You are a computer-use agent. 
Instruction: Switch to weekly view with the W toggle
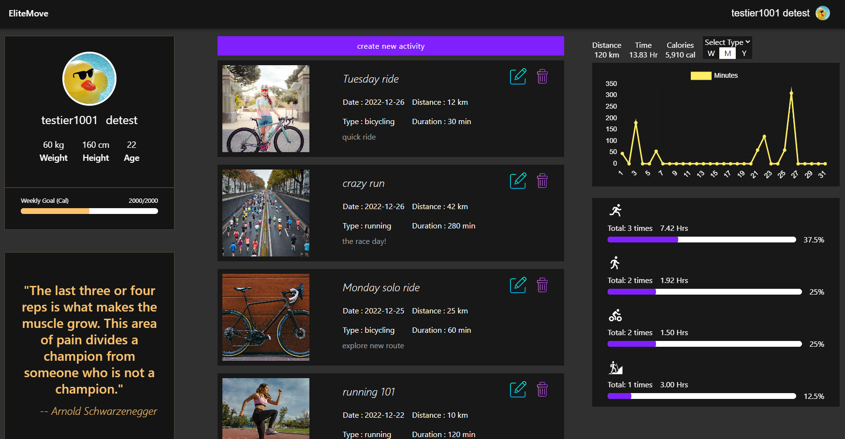click(711, 53)
